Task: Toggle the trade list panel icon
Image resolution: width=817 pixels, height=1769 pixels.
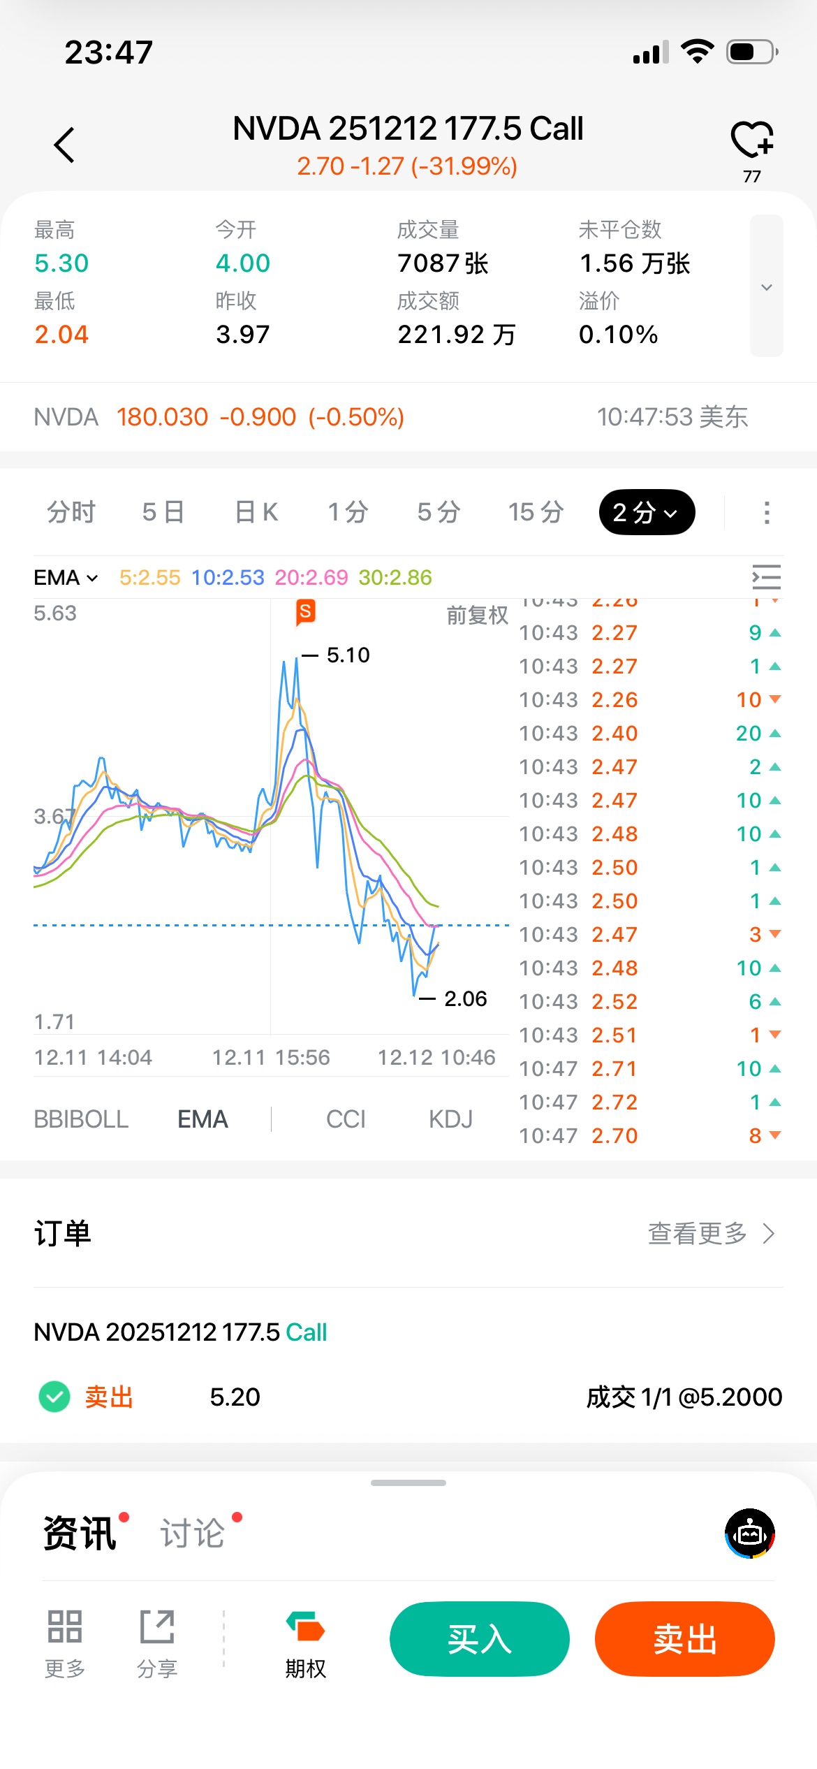Action: tap(766, 577)
